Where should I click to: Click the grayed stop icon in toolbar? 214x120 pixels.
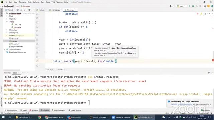click(200, 6)
